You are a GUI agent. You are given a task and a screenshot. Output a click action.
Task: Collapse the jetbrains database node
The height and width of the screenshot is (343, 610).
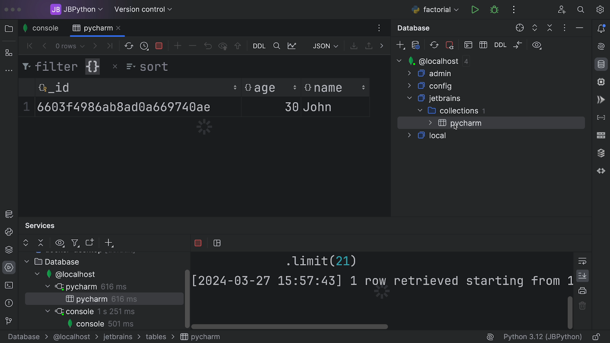pyautogui.click(x=409, y=98)
